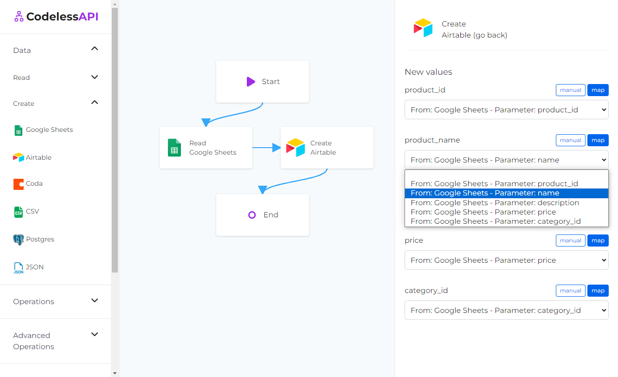Click the Postgres elephant icon

coord(18,240)
